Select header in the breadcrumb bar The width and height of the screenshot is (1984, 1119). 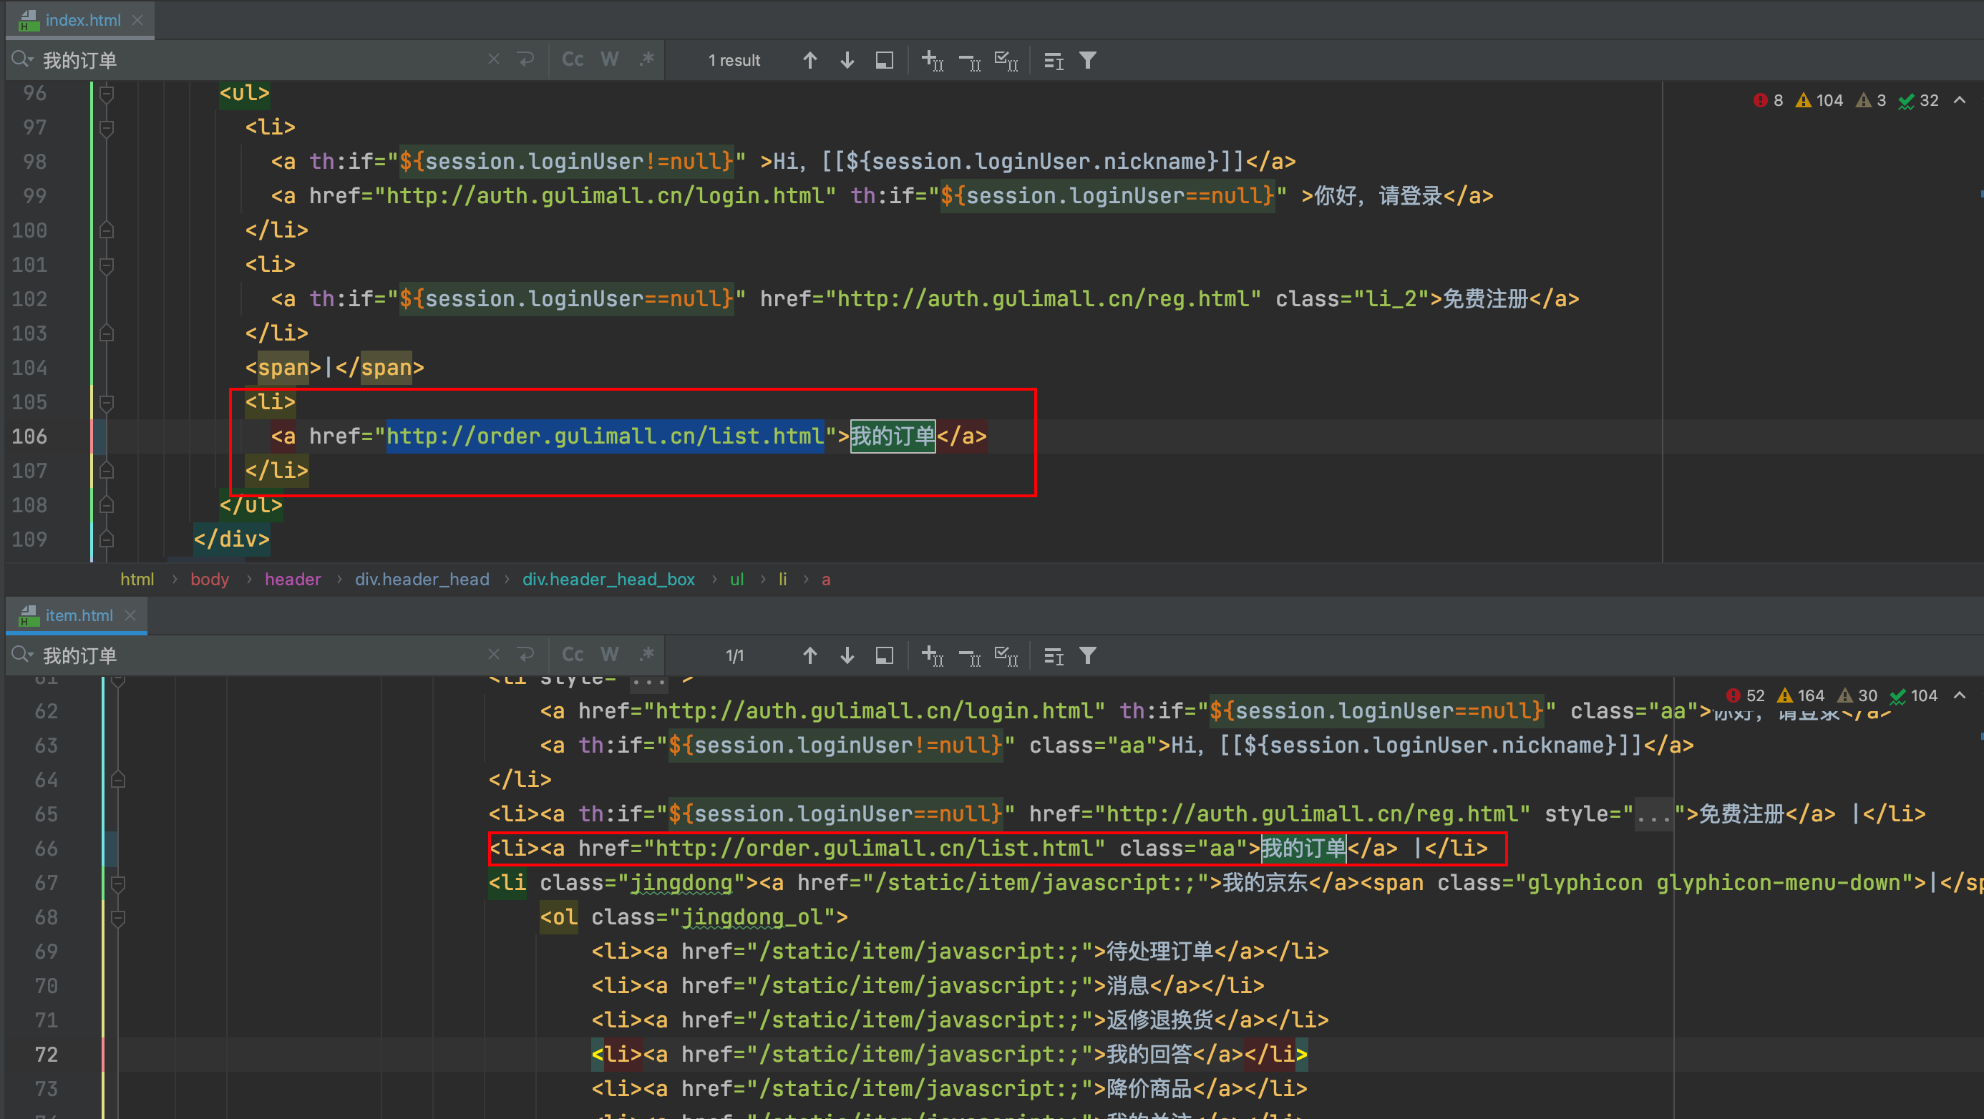tap(293, 579)
